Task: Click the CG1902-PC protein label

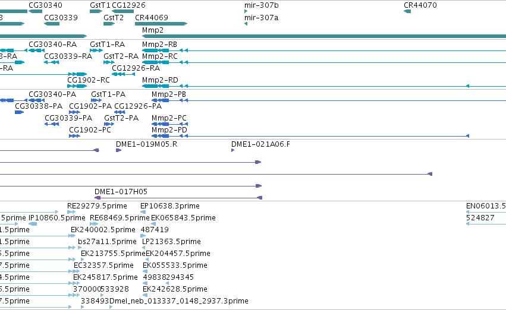Action: pyautogui.click(x=90, y=130)
